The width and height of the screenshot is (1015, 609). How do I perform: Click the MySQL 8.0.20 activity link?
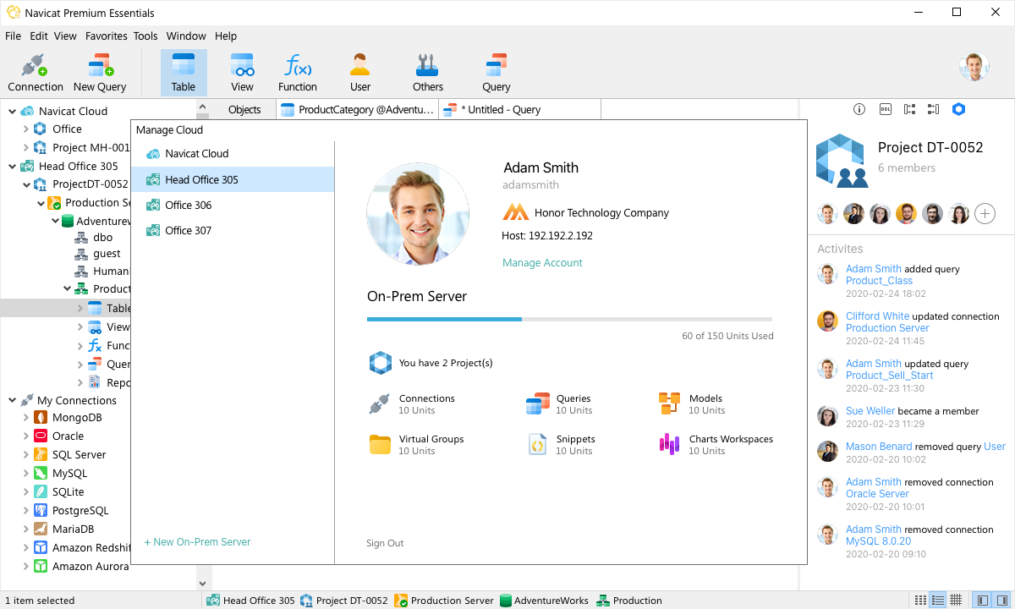pyautogui.click(x=878, y=541)
